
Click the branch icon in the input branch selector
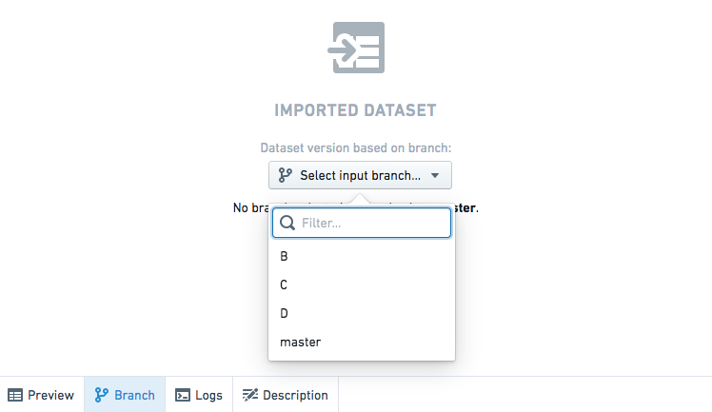pyautogui.click(x=286, y=175)
